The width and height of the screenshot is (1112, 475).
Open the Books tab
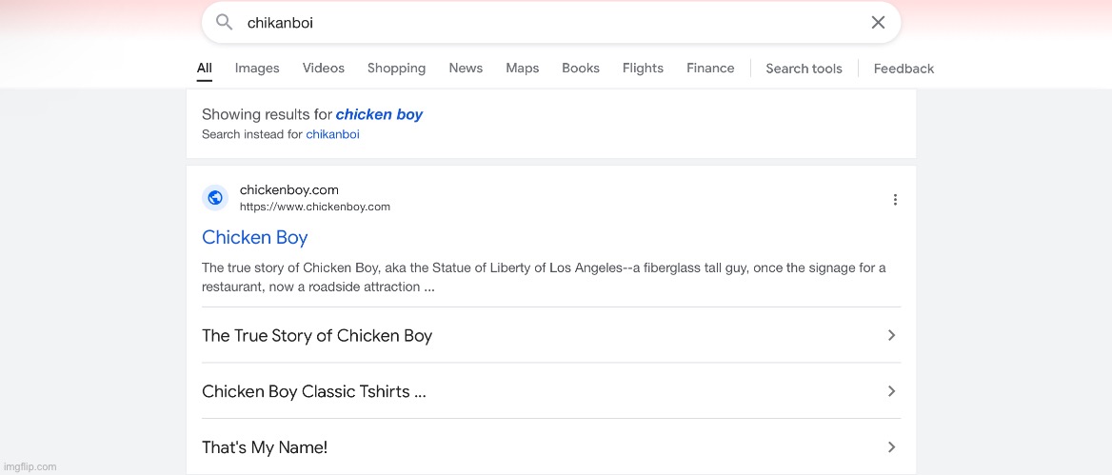coord(581,69)
